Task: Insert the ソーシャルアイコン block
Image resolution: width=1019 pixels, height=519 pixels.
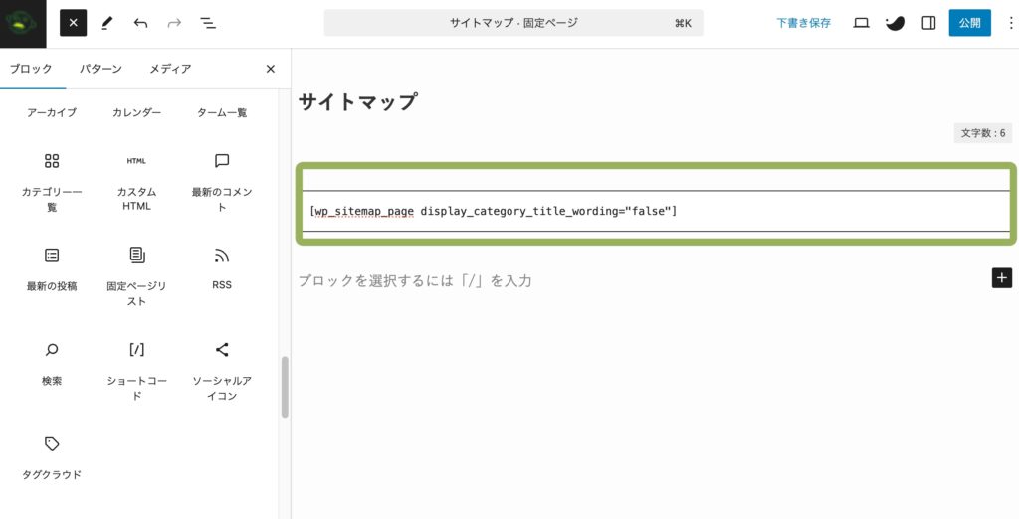Action: [x=222, y=371]
